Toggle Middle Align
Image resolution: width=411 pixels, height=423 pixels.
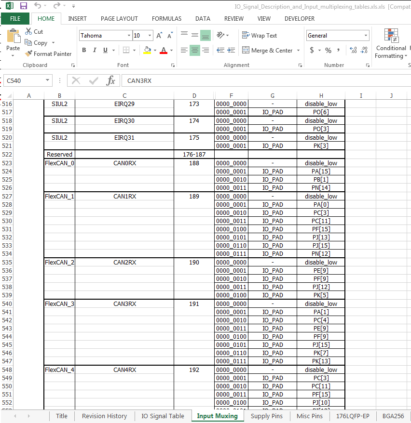(195, 35)
